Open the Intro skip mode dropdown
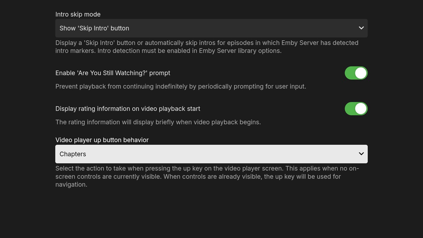Image resolution: width=423 pixels, height=238 pixels. (211, 28)
